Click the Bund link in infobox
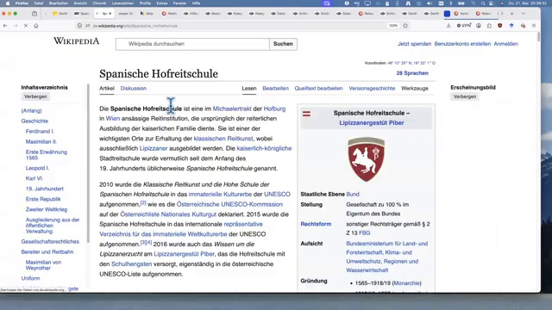Screen dimensions: 552x310 [x=353, y=194]
